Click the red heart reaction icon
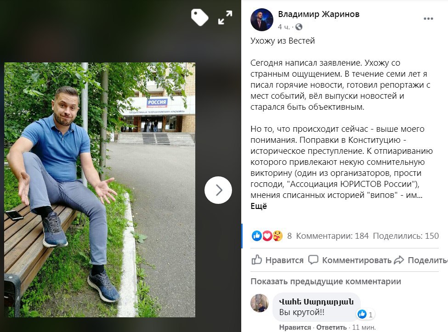 point(267,236)
